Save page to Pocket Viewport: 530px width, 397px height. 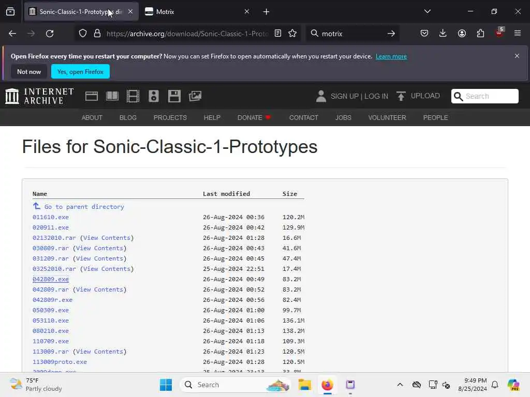click(x=424, y=34)
